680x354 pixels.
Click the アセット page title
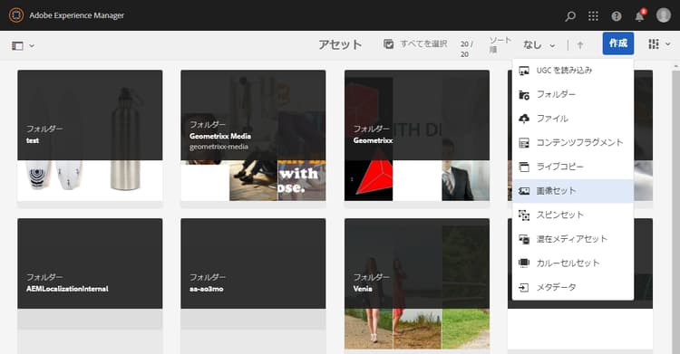(340, 44)
